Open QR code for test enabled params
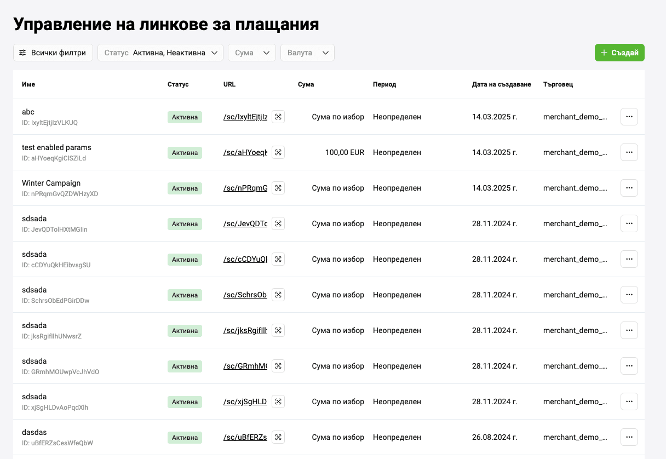 tap(278, 152)
